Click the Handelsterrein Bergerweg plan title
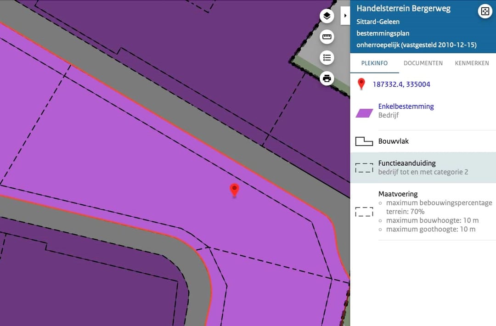 403,9
